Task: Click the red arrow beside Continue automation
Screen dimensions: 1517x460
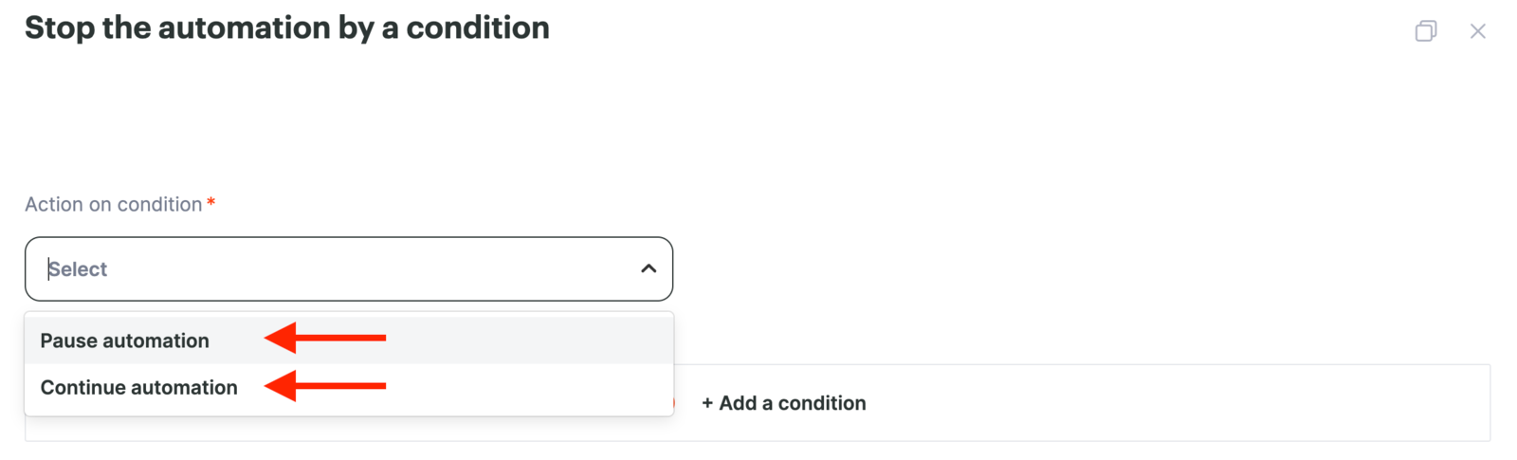Action: click(x=324, y=386)
